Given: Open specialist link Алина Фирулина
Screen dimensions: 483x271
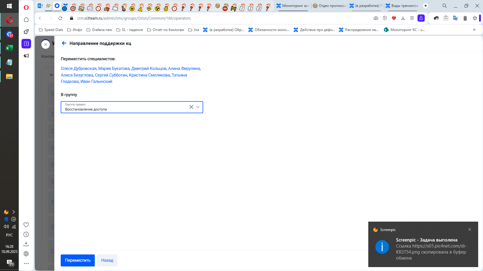Looking at the screenshot, I should pos(184,69).
